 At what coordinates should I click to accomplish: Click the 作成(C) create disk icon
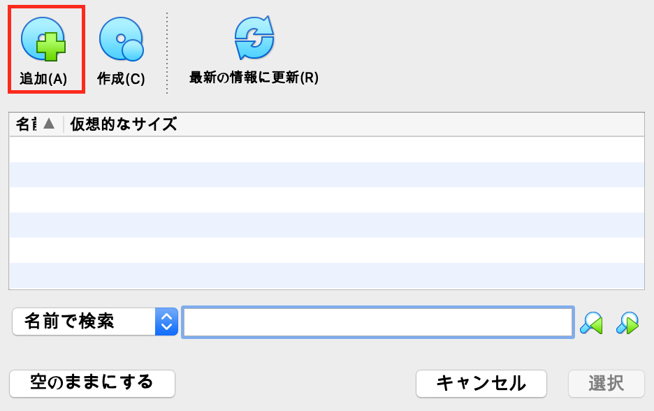(122, 39)
